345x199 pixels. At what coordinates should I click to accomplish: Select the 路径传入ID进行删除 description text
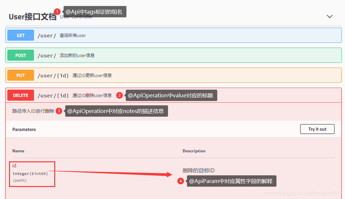[x=33, y=111]
